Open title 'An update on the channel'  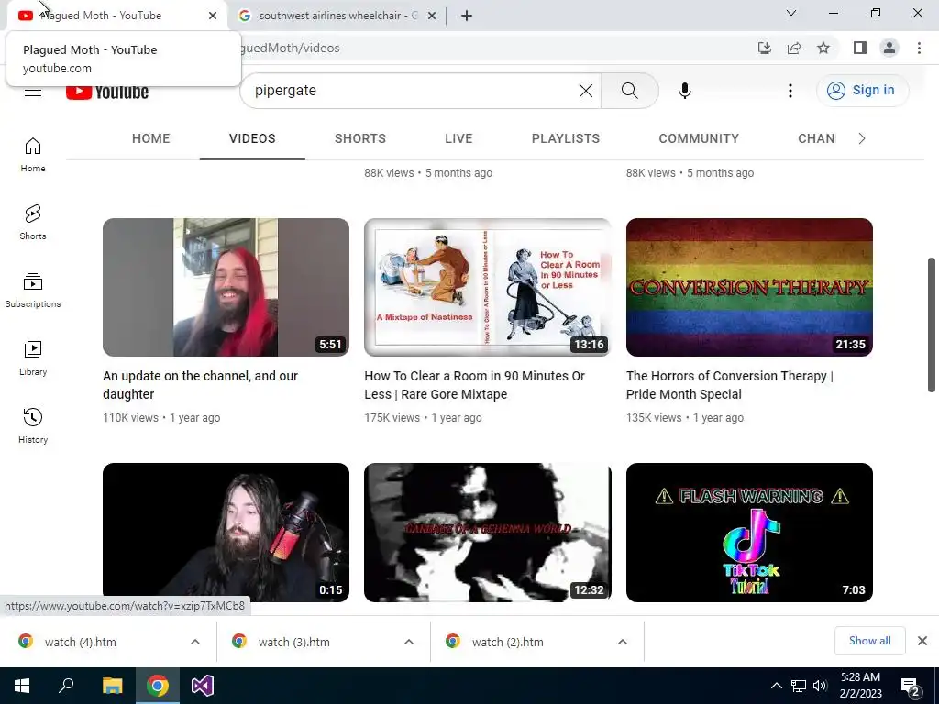pyautogui.click(x=200, y=385)
